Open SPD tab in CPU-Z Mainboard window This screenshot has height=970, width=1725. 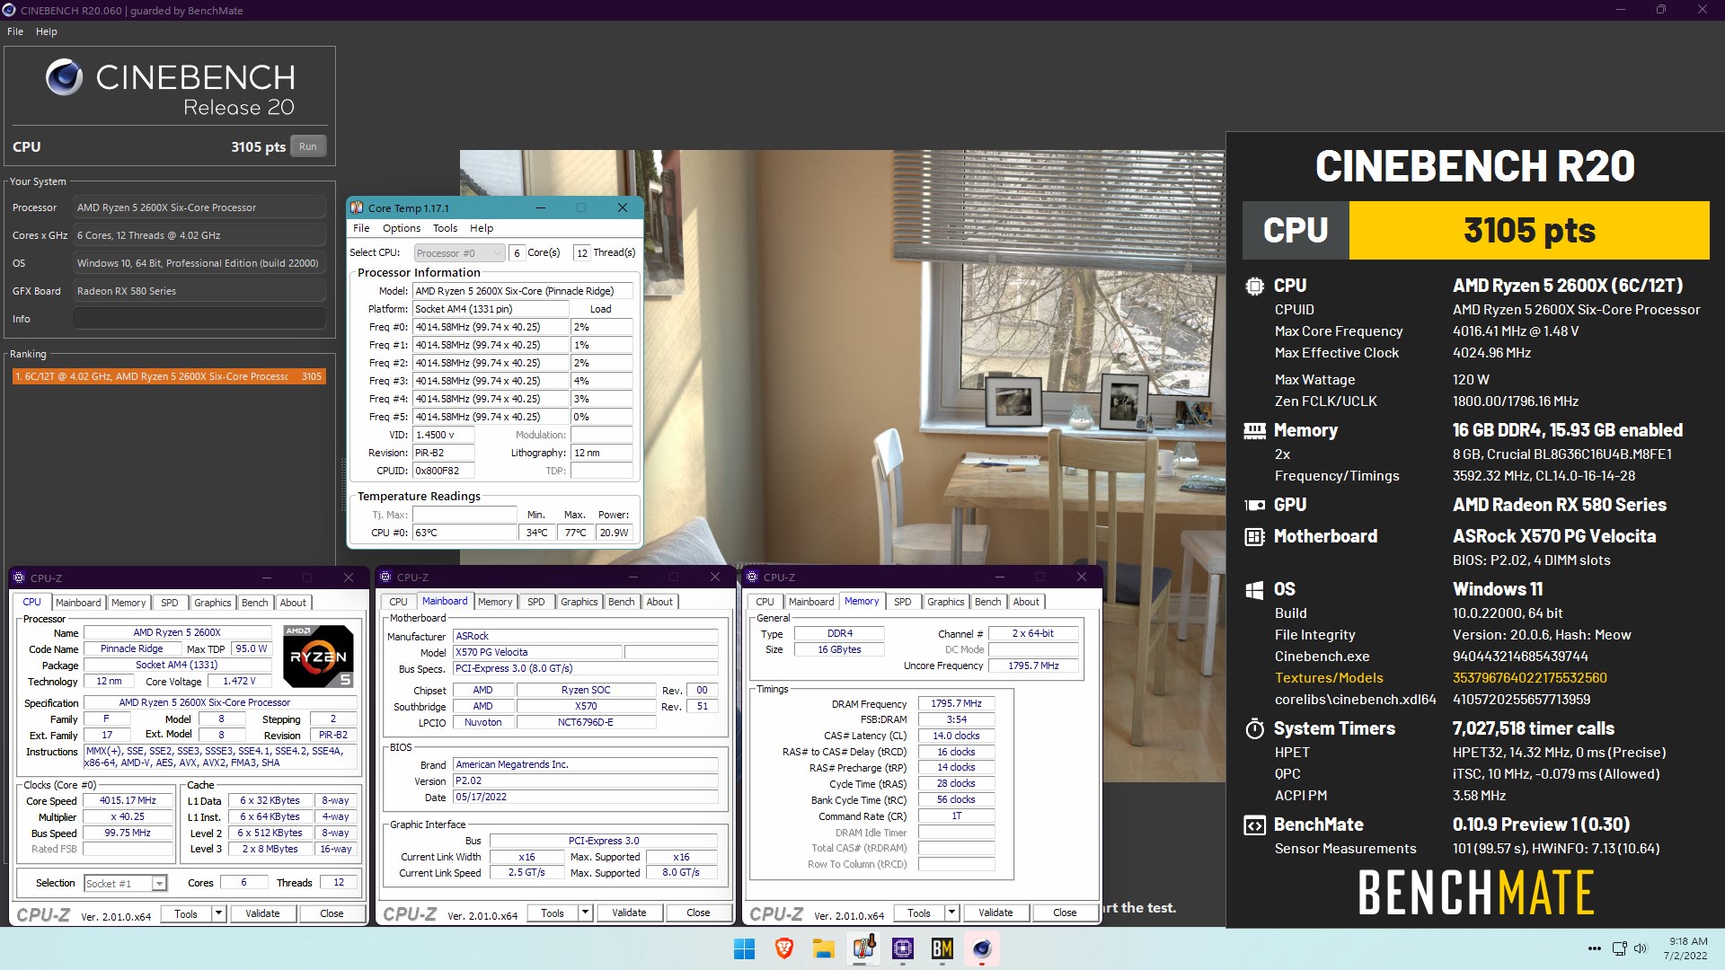click(536, 602)
